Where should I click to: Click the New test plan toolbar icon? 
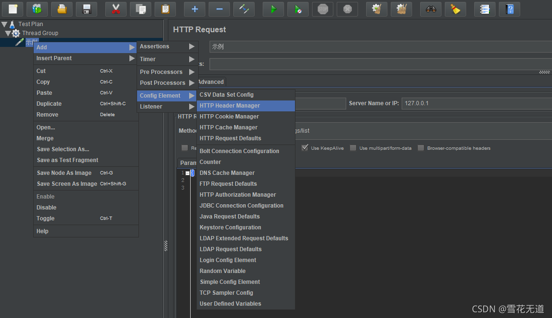click(13, 9)
